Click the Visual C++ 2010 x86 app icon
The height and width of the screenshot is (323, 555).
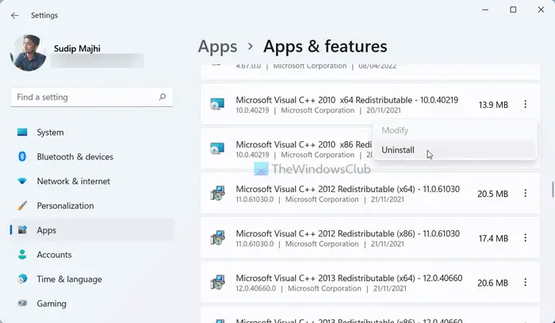coord(217,148)
